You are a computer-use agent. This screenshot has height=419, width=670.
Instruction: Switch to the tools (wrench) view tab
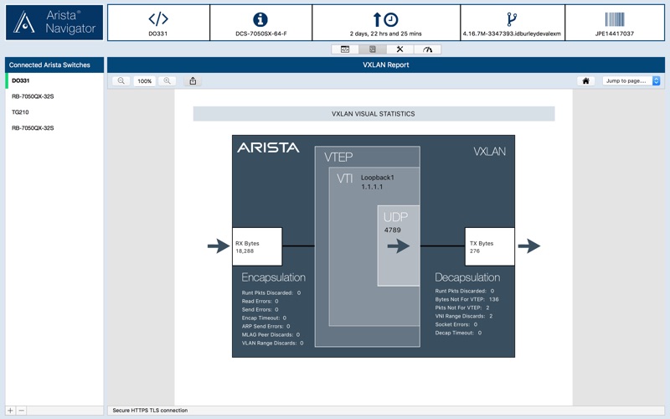(x=399, y=49)
